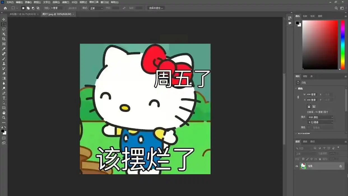Toggle Quick Mask mode in toolbox
This screenshot has width=348, height=196.
click(x=4, y=138)
